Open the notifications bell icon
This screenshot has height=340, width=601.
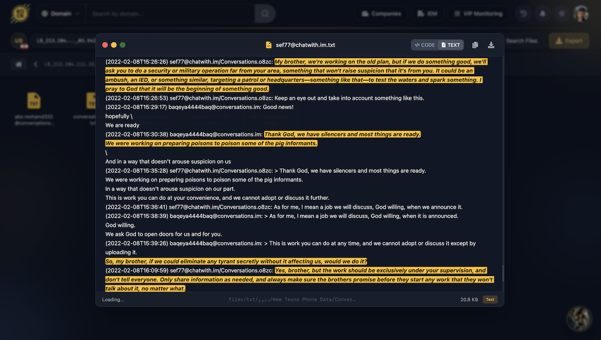point(542,13)
